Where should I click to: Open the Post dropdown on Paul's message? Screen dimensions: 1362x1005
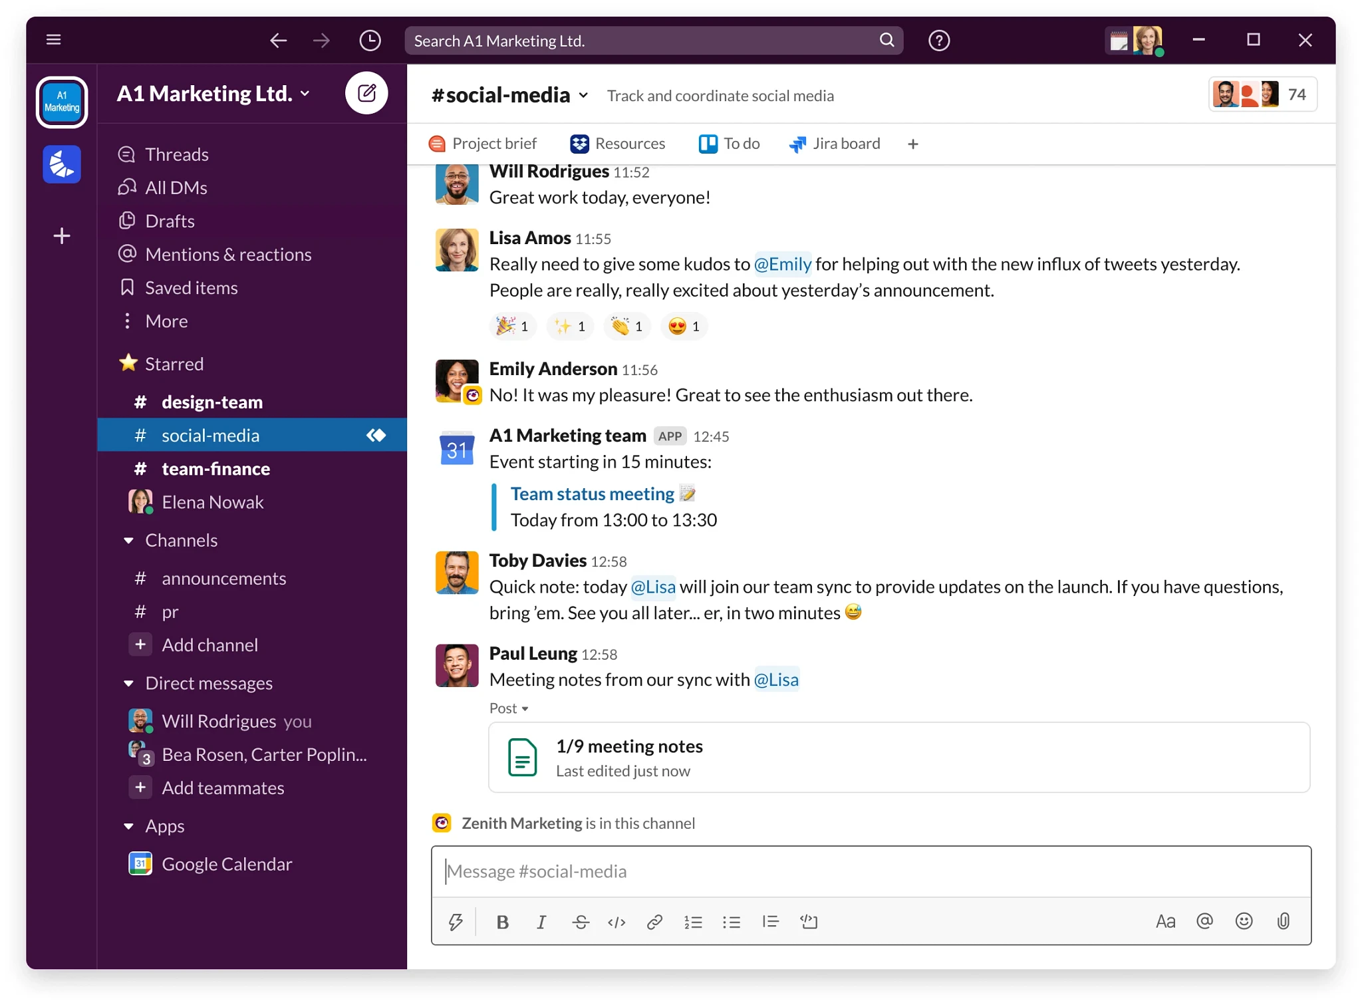508,708
